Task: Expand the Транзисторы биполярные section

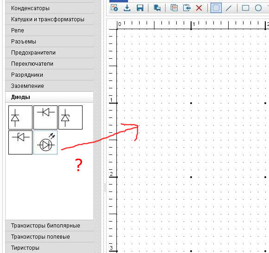Action: [x=49, y=225]
